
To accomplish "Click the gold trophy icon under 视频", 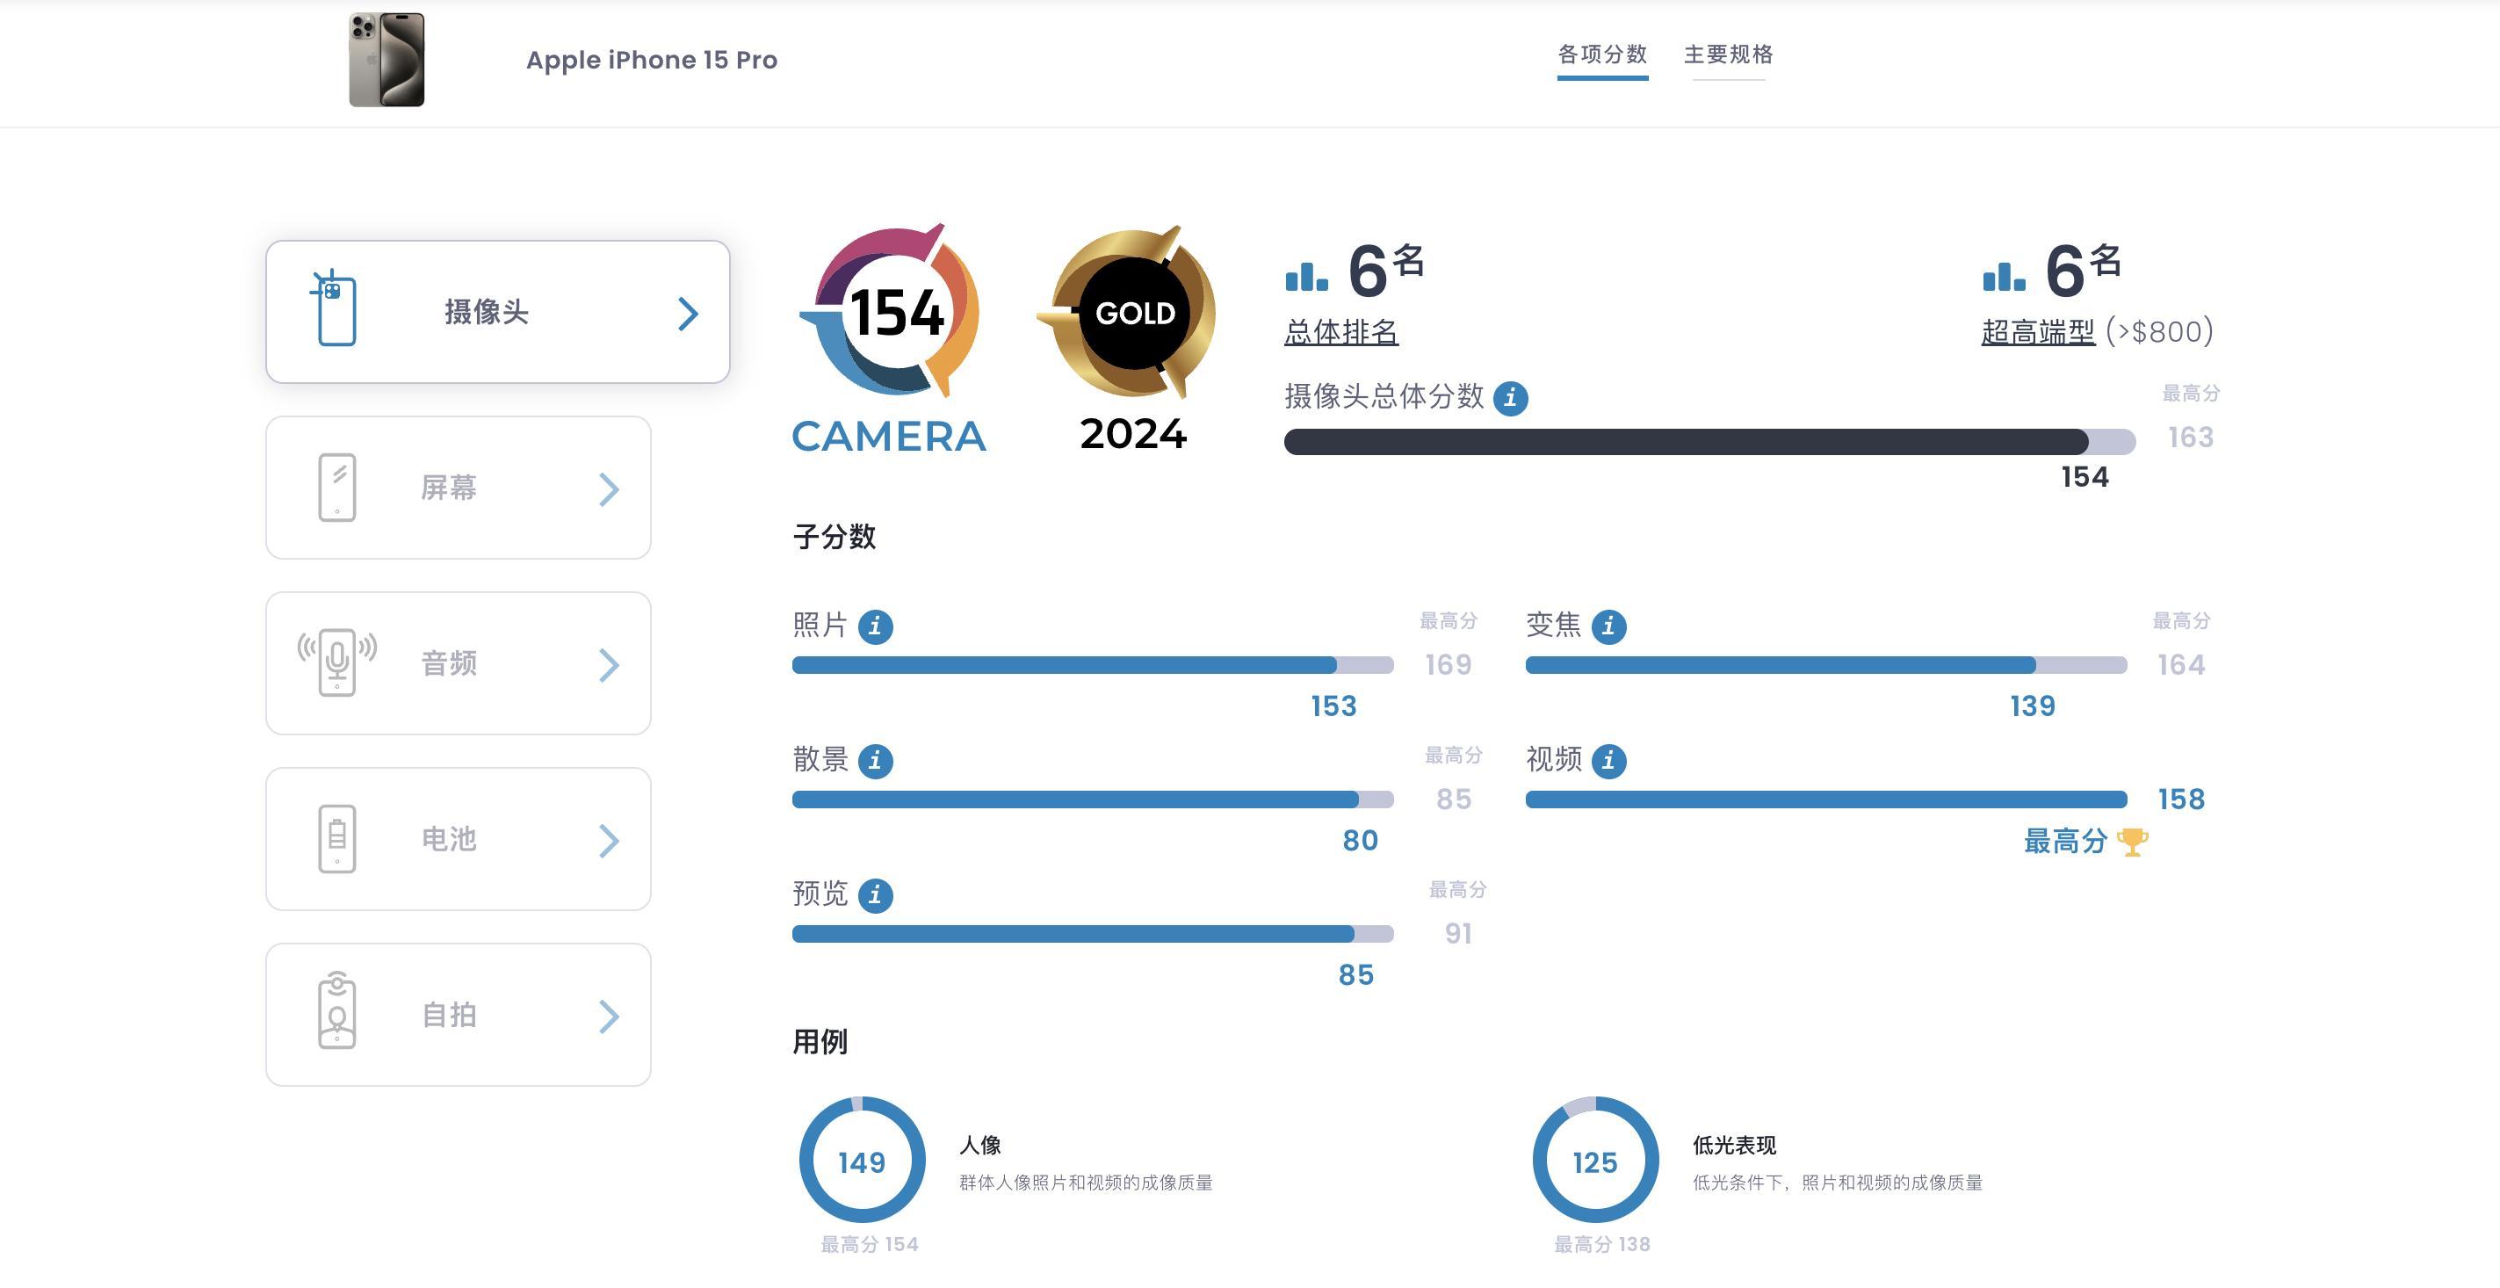I will [x=2131, y=842].
